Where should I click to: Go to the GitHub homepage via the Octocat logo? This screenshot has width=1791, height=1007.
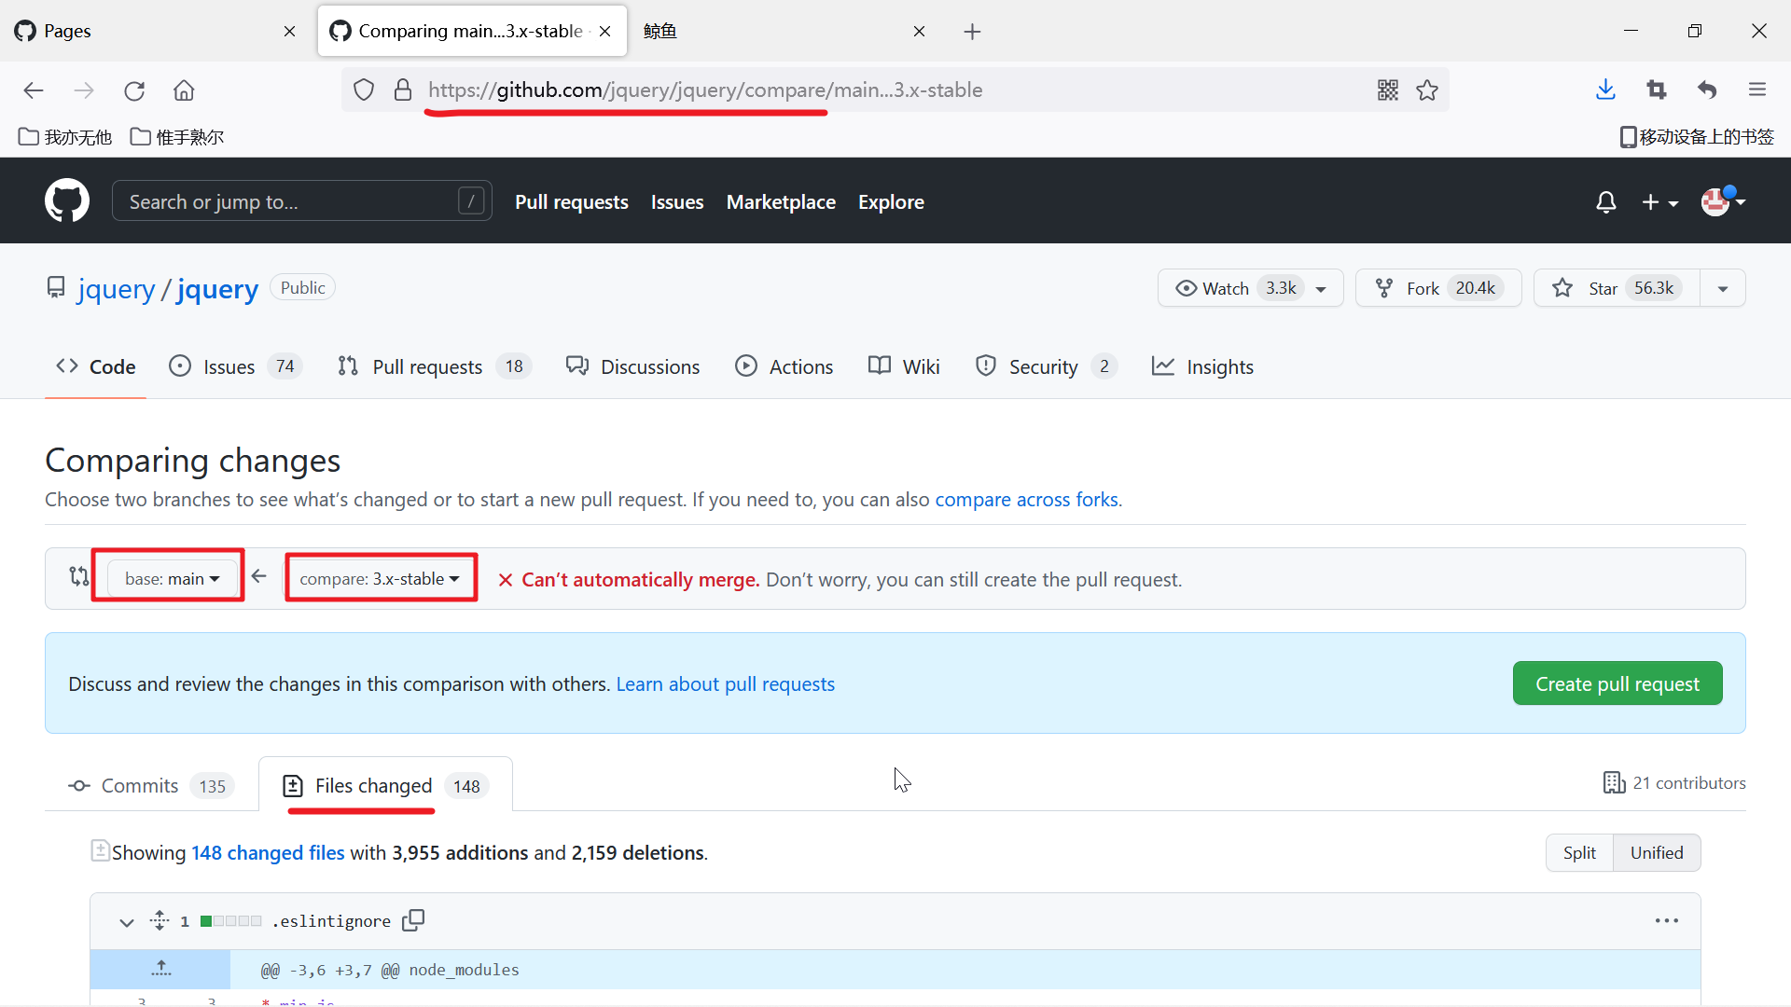point(67,201)
